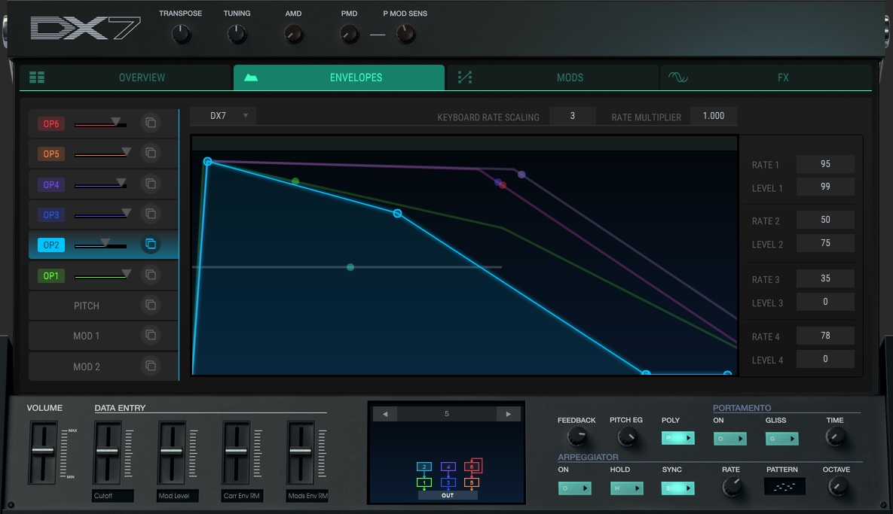Select the OP5 operator button

click(51, 154)
